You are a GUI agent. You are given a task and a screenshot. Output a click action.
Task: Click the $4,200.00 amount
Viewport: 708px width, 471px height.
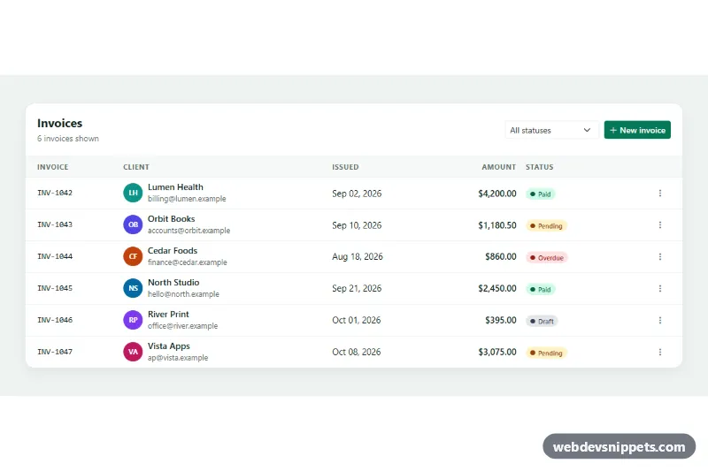(x=497, y=194)
